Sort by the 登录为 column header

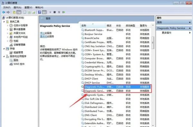point(145,26)
